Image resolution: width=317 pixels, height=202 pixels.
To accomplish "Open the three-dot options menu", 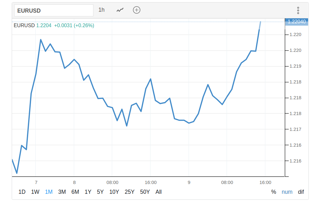I will pyautogui.click(x=298, y=10).
